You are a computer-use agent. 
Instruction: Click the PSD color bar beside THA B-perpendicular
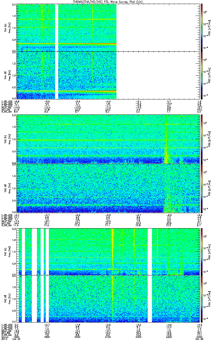pos(202,28)
